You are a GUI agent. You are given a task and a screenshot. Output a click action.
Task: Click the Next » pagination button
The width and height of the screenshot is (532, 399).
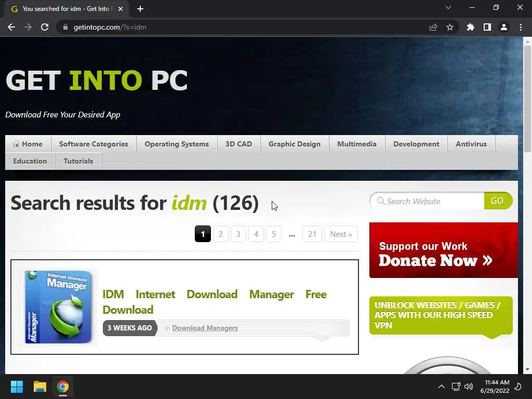pyautogui.click(x=341, y=234)
